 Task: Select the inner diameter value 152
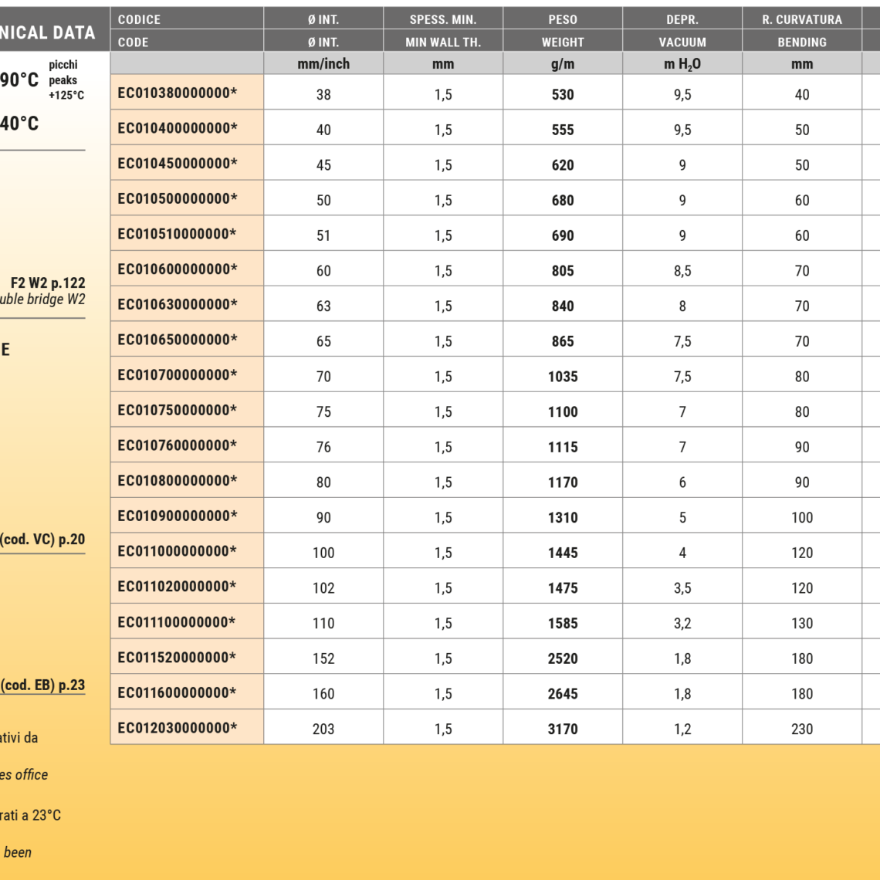[x=323, y=658]
